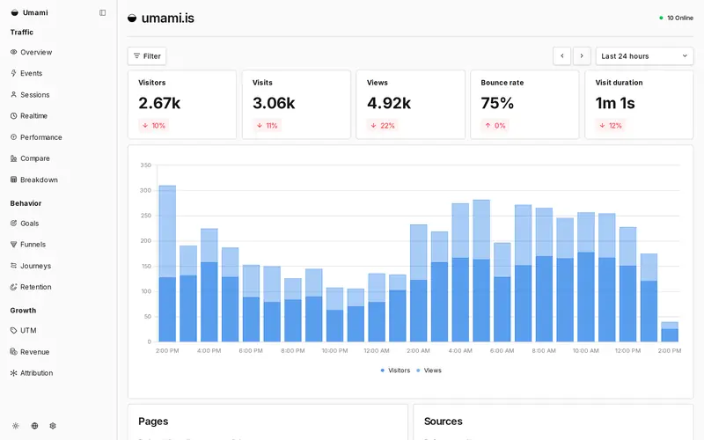Click the Performance gauge icon
The height and width of the screenshot is (440, 704).
tap(13, 137)
